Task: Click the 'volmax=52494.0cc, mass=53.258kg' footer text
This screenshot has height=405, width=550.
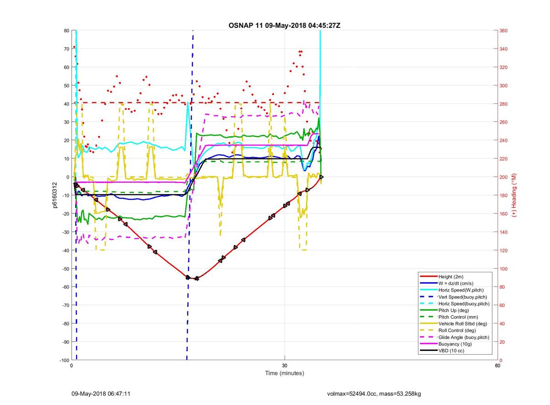Action: 374,394
